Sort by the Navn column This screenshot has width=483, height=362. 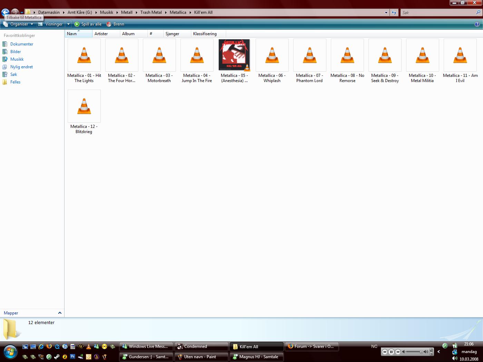tap(79, 33)
